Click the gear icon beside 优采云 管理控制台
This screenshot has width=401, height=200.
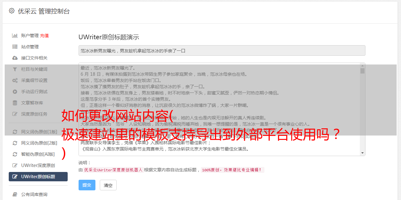tap(12, 11)
